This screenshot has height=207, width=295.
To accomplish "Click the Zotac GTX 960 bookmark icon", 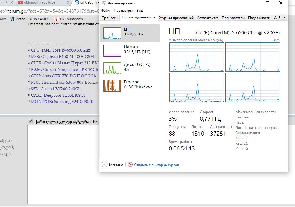I will (x=12, y=19).
